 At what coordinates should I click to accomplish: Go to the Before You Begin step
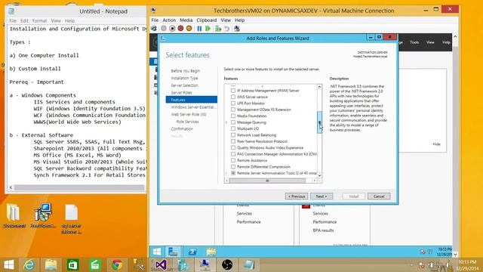(x=186, y=70)
